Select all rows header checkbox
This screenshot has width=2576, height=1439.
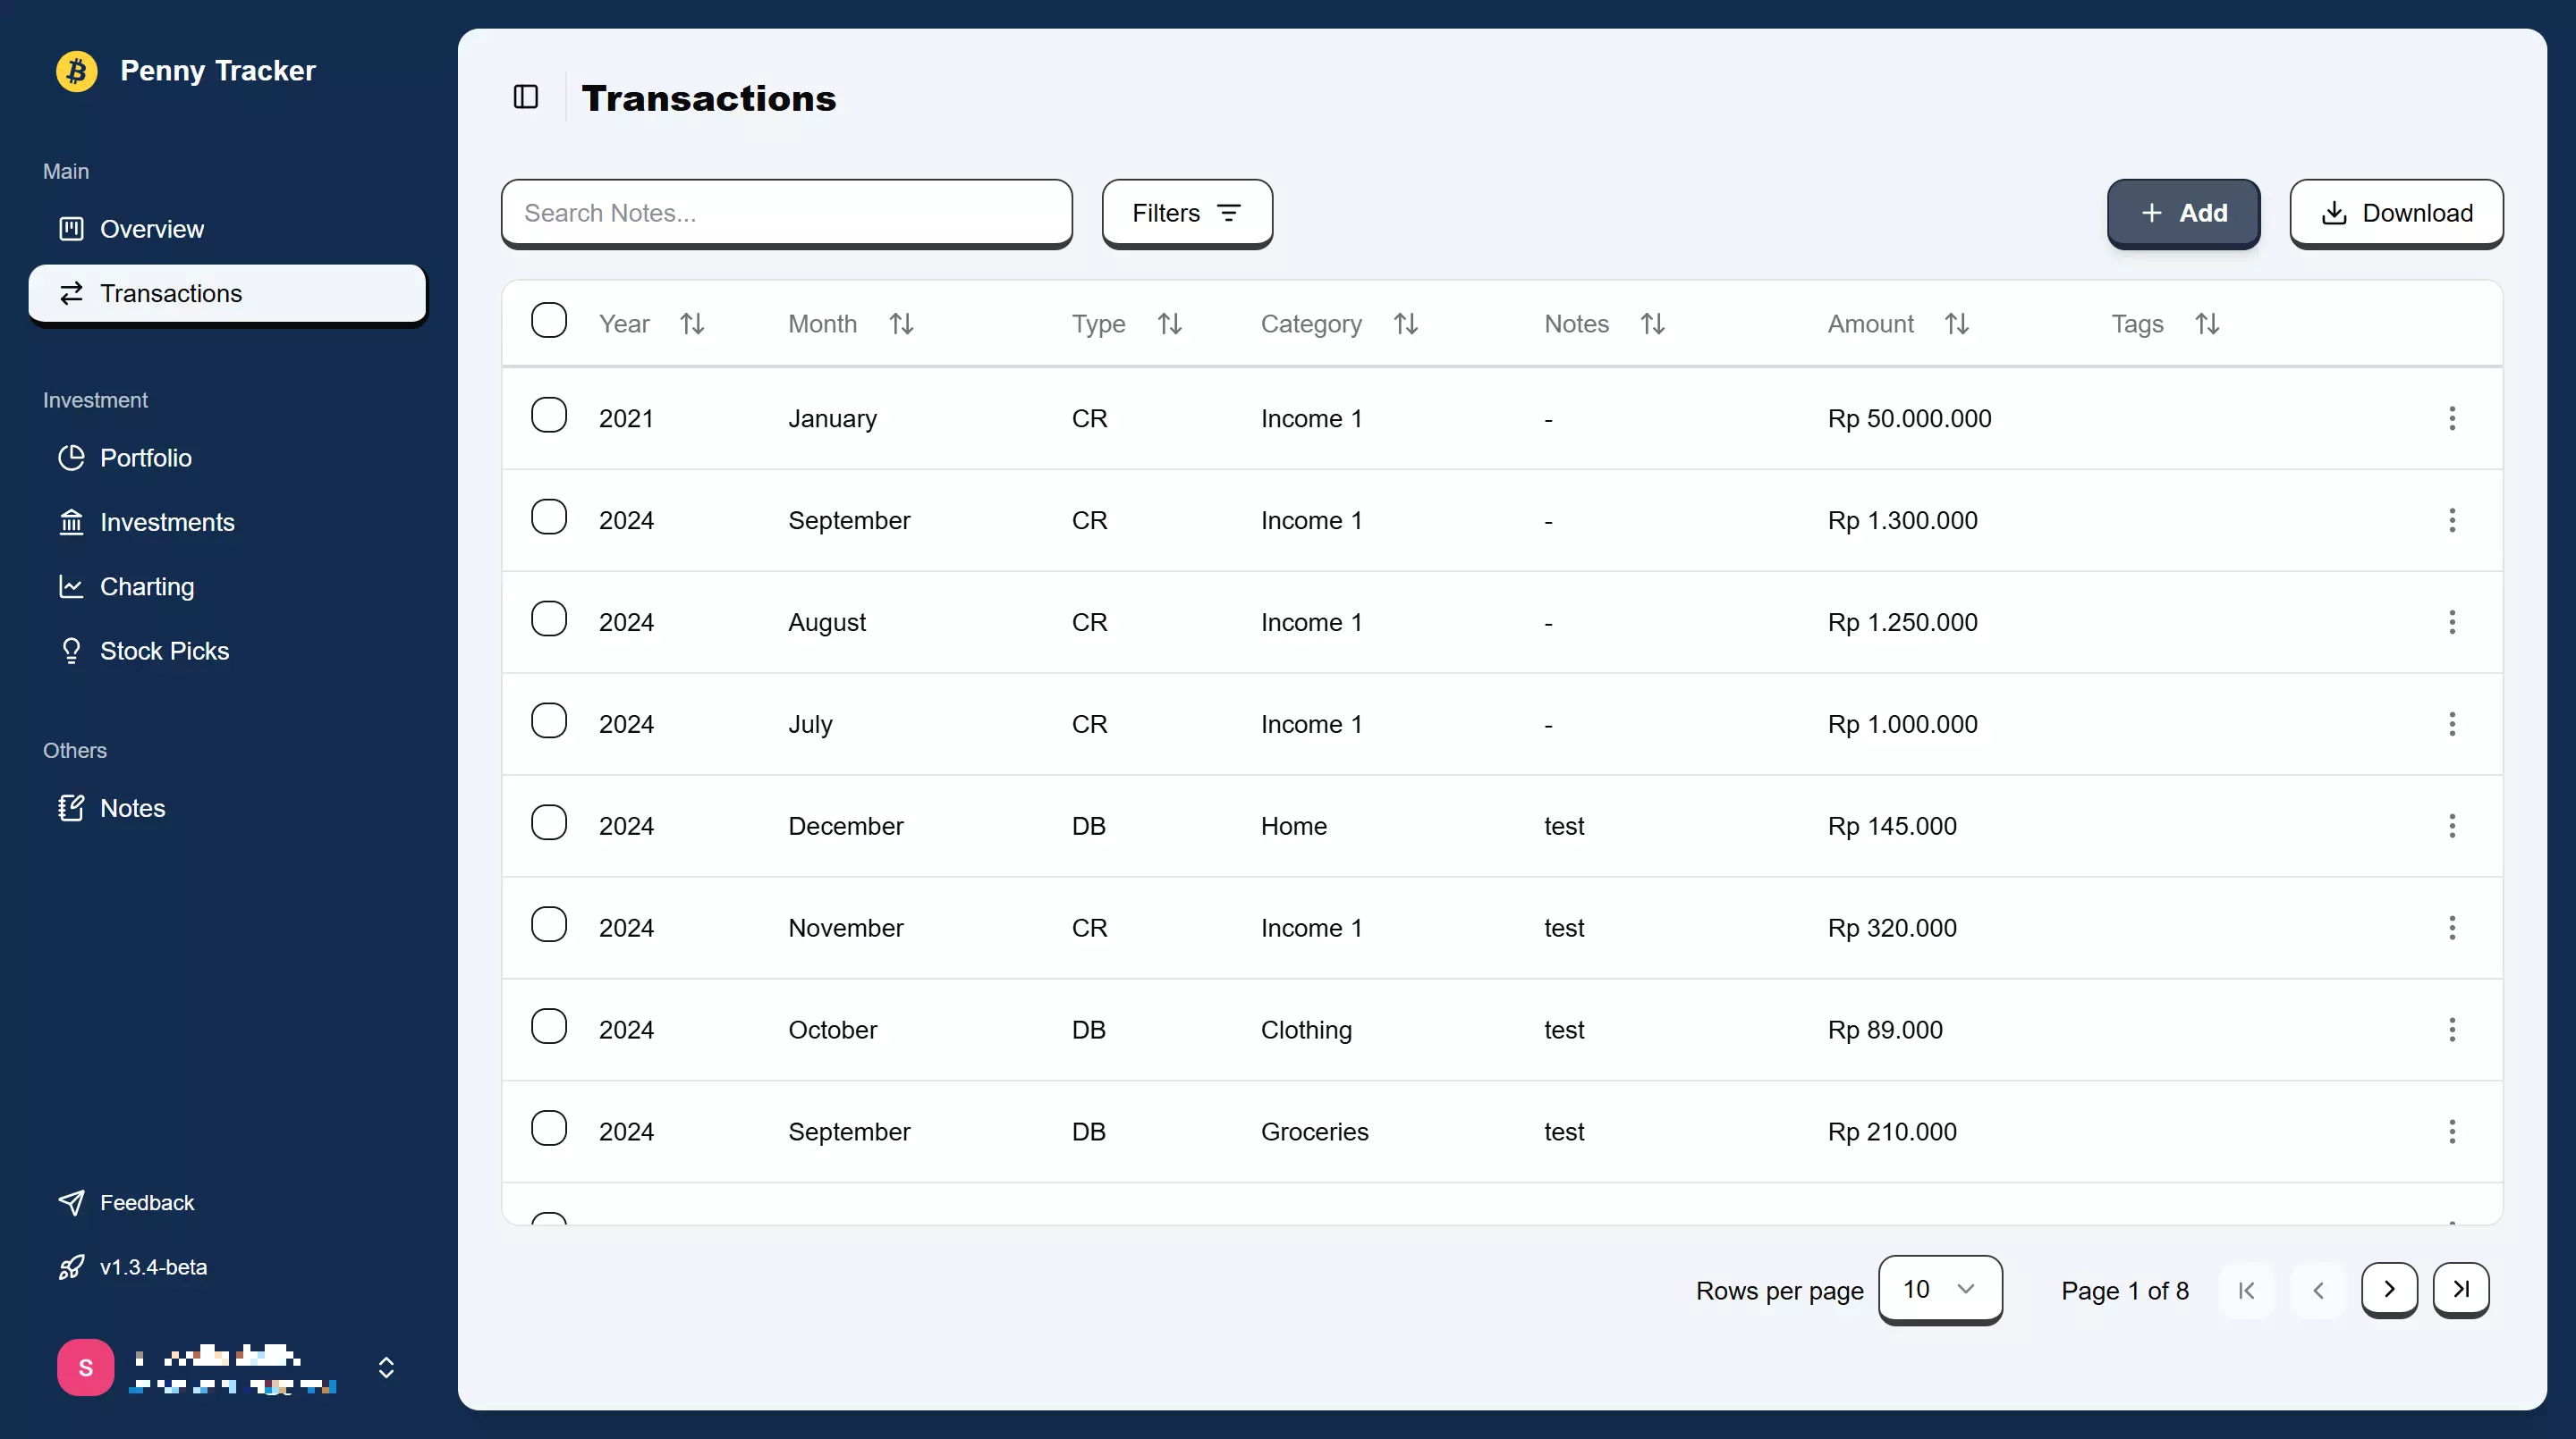point(549,321)
